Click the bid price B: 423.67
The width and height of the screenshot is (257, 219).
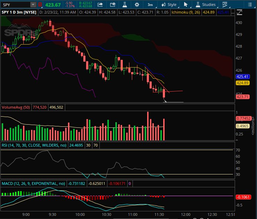point(85,3)
